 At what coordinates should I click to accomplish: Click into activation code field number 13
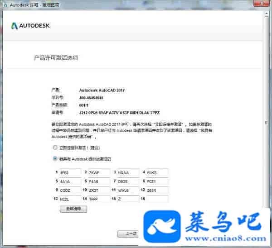70,199
